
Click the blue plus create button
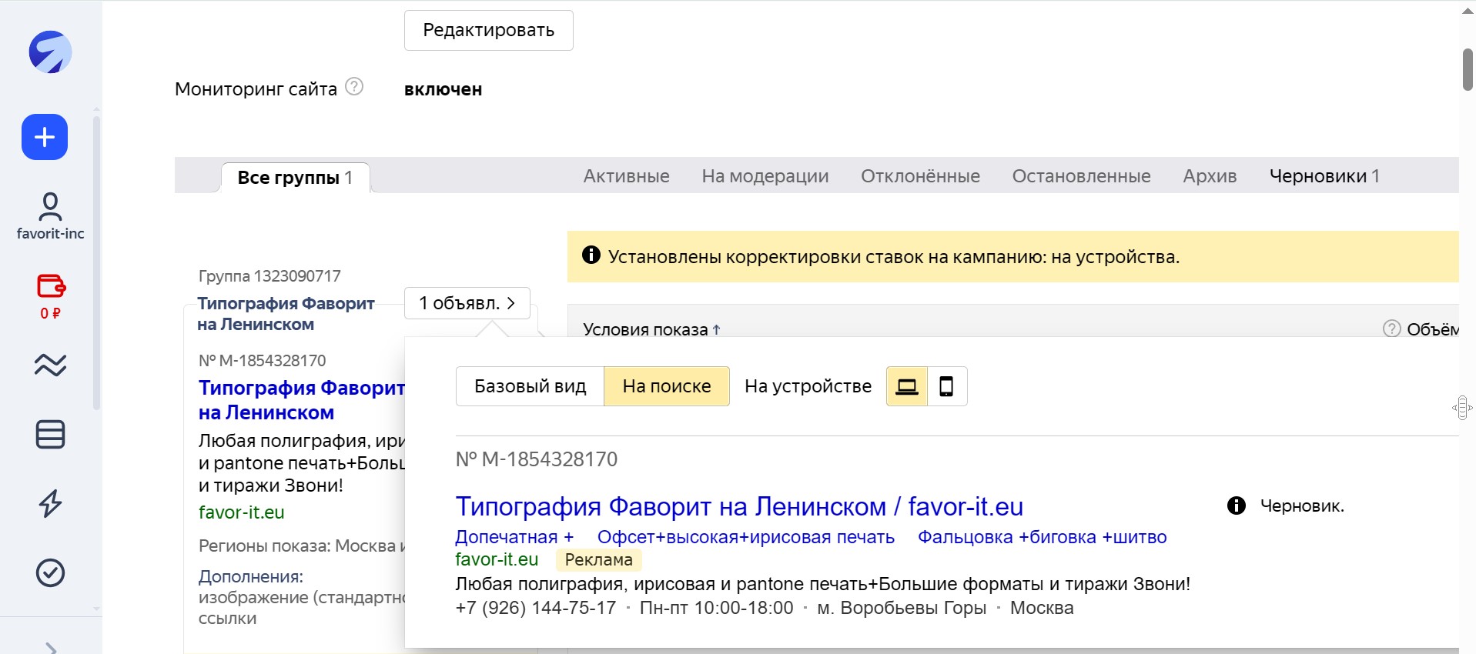click(x=45, y=137)
